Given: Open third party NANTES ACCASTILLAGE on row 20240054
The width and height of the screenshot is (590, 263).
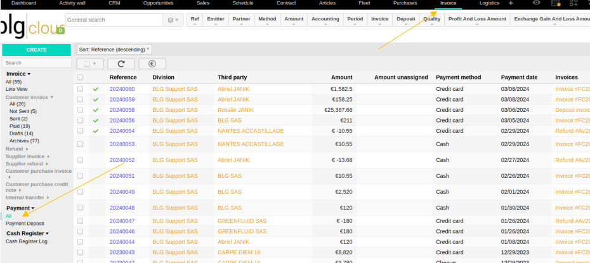Looking at the screenshot, I should pos(251,131).
